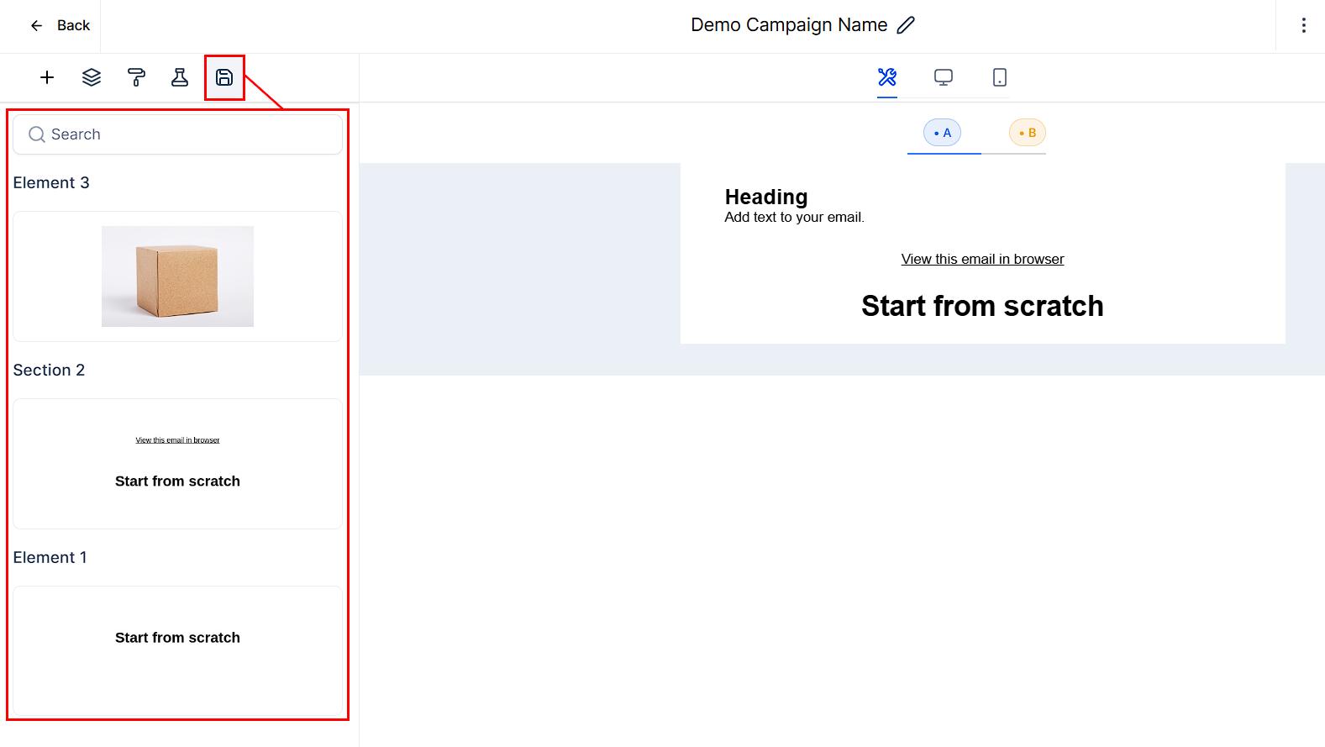Edit campaign name with pencil icon
1325x747 pixels.
pyautogui.click(x=906, y=25)
